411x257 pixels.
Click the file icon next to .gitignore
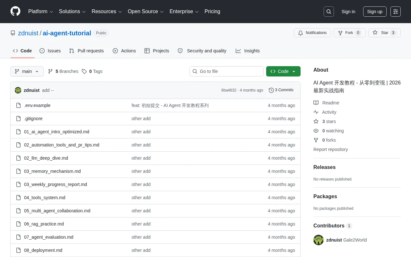tap(19, 119)
